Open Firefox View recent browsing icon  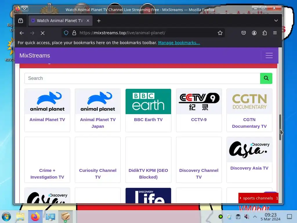21,21
